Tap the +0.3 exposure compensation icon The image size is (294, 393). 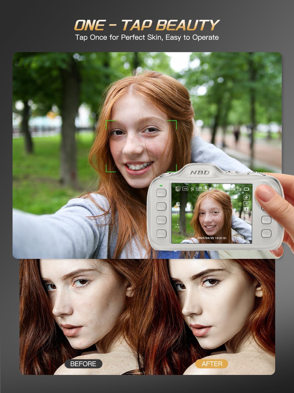point(246,215)
